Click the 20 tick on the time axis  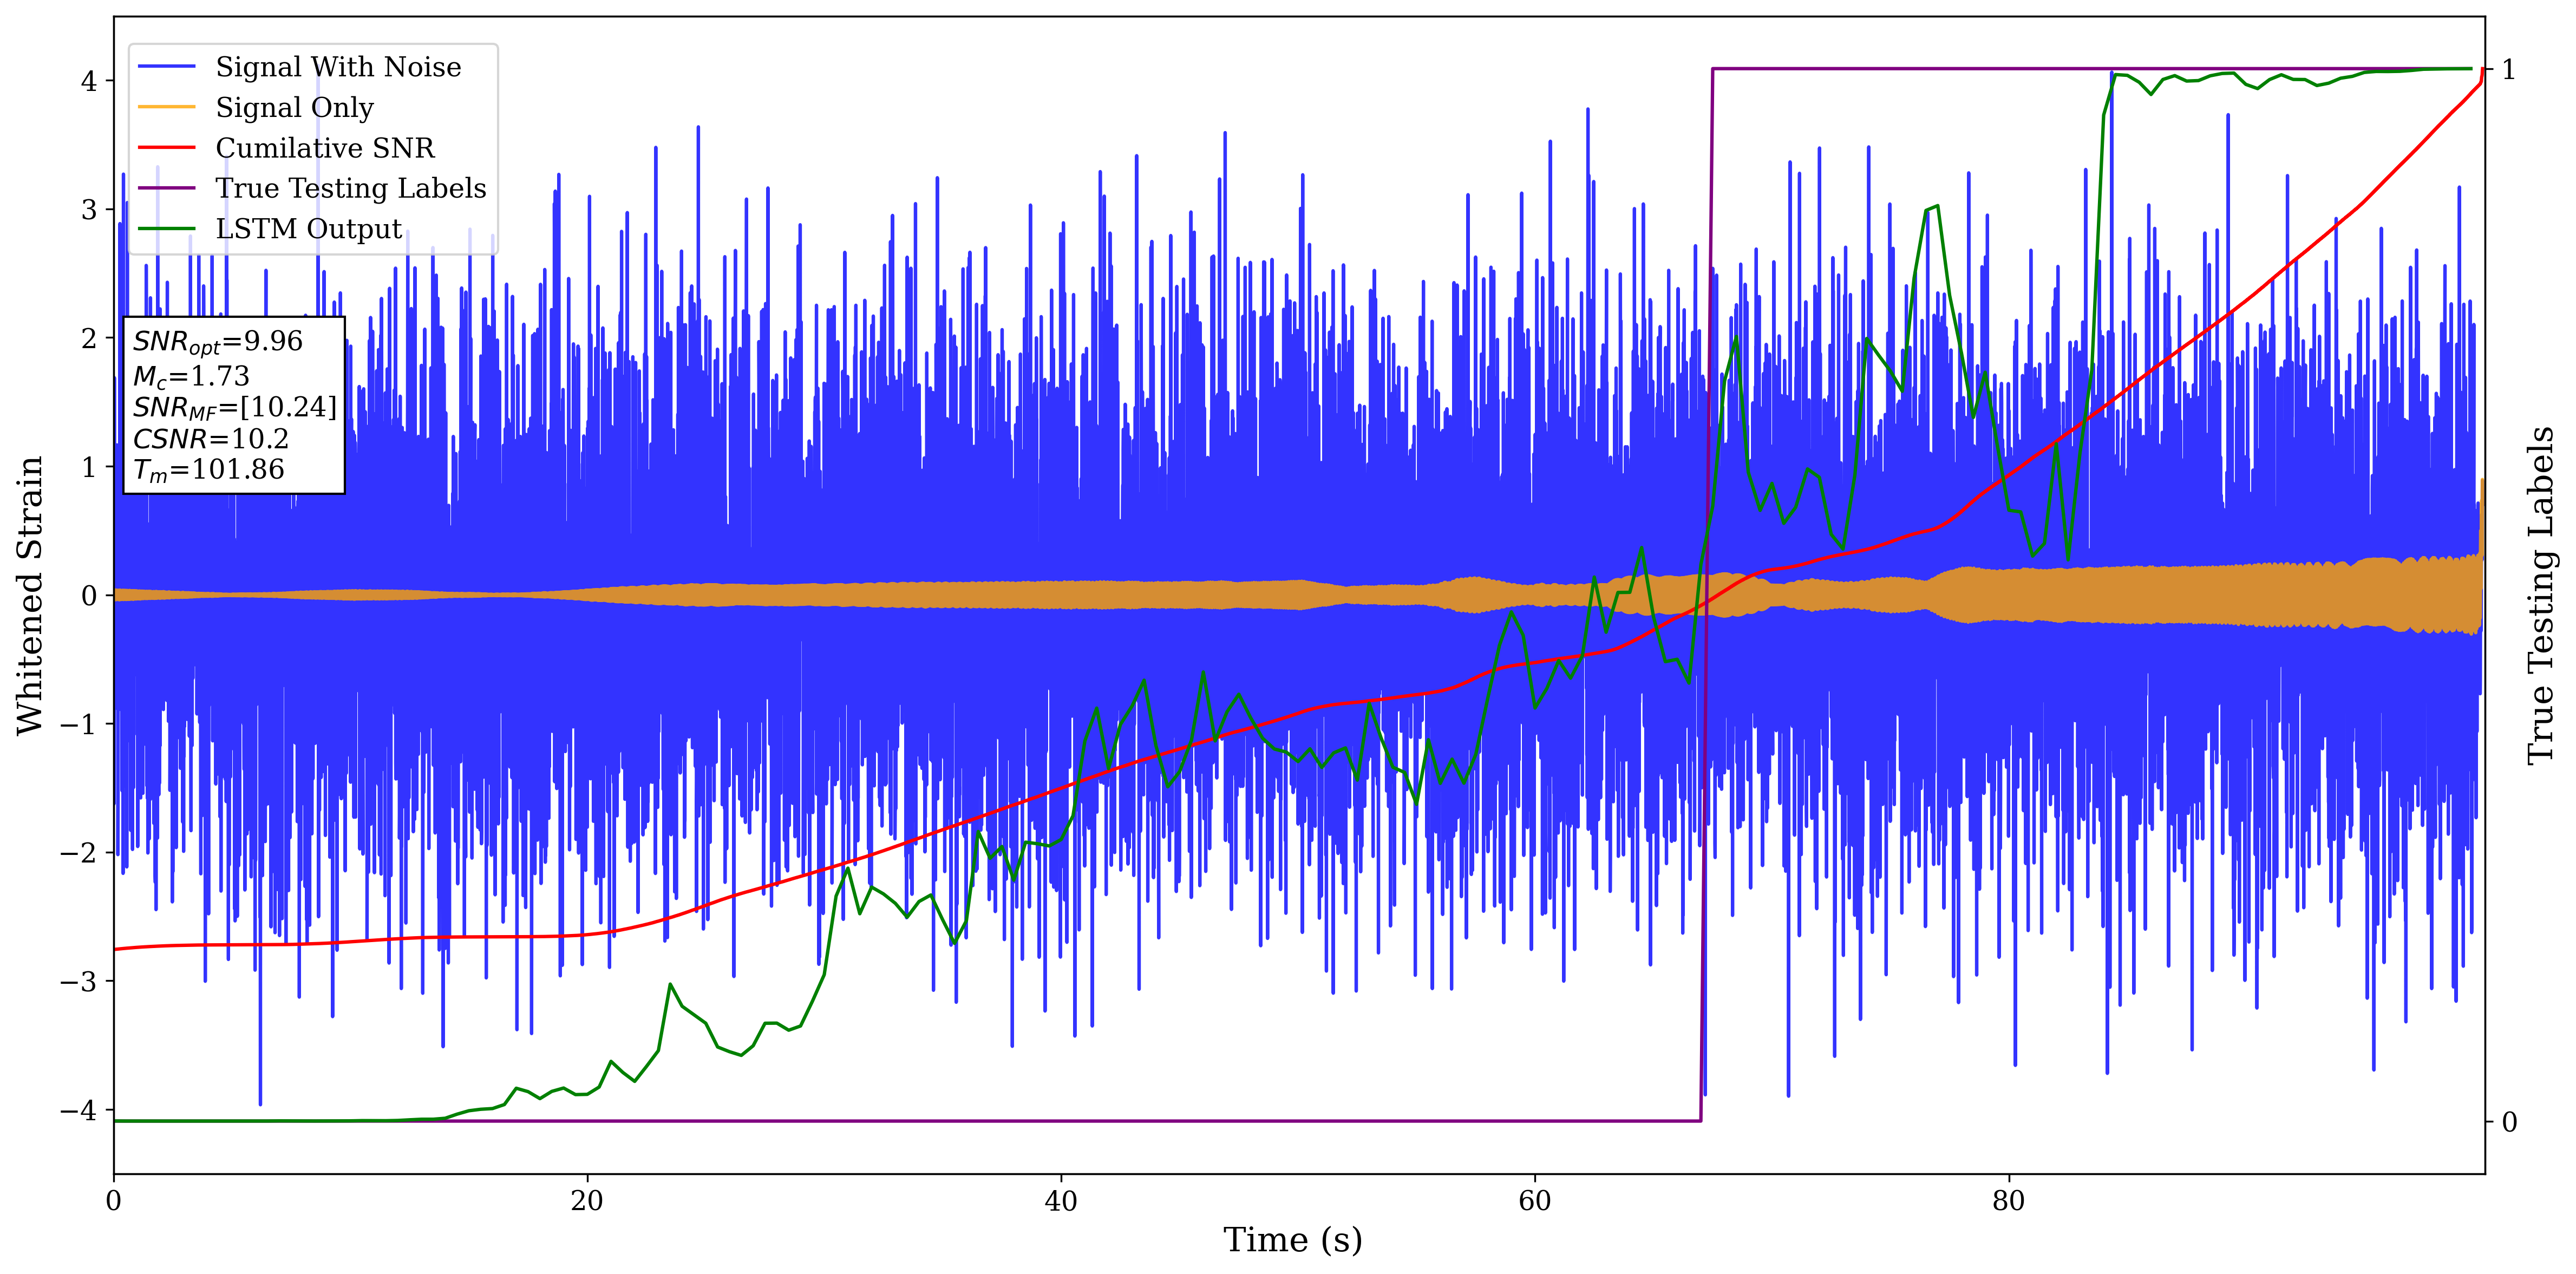587,1201
